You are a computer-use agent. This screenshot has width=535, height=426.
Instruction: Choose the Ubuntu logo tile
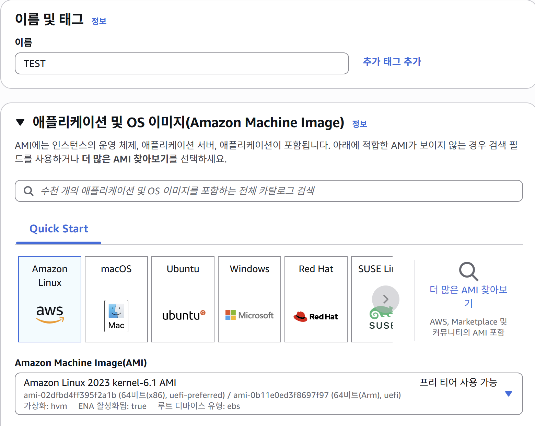[x=183, y=315]
